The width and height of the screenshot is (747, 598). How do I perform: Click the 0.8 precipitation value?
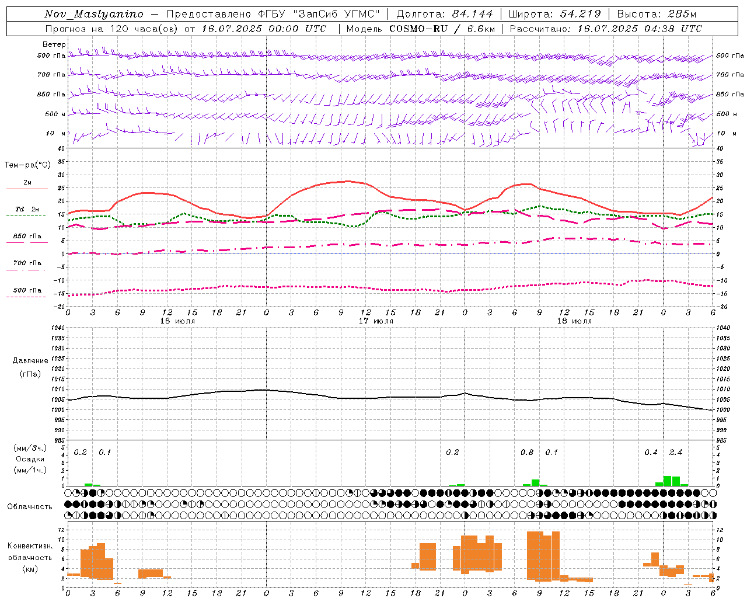527,453
